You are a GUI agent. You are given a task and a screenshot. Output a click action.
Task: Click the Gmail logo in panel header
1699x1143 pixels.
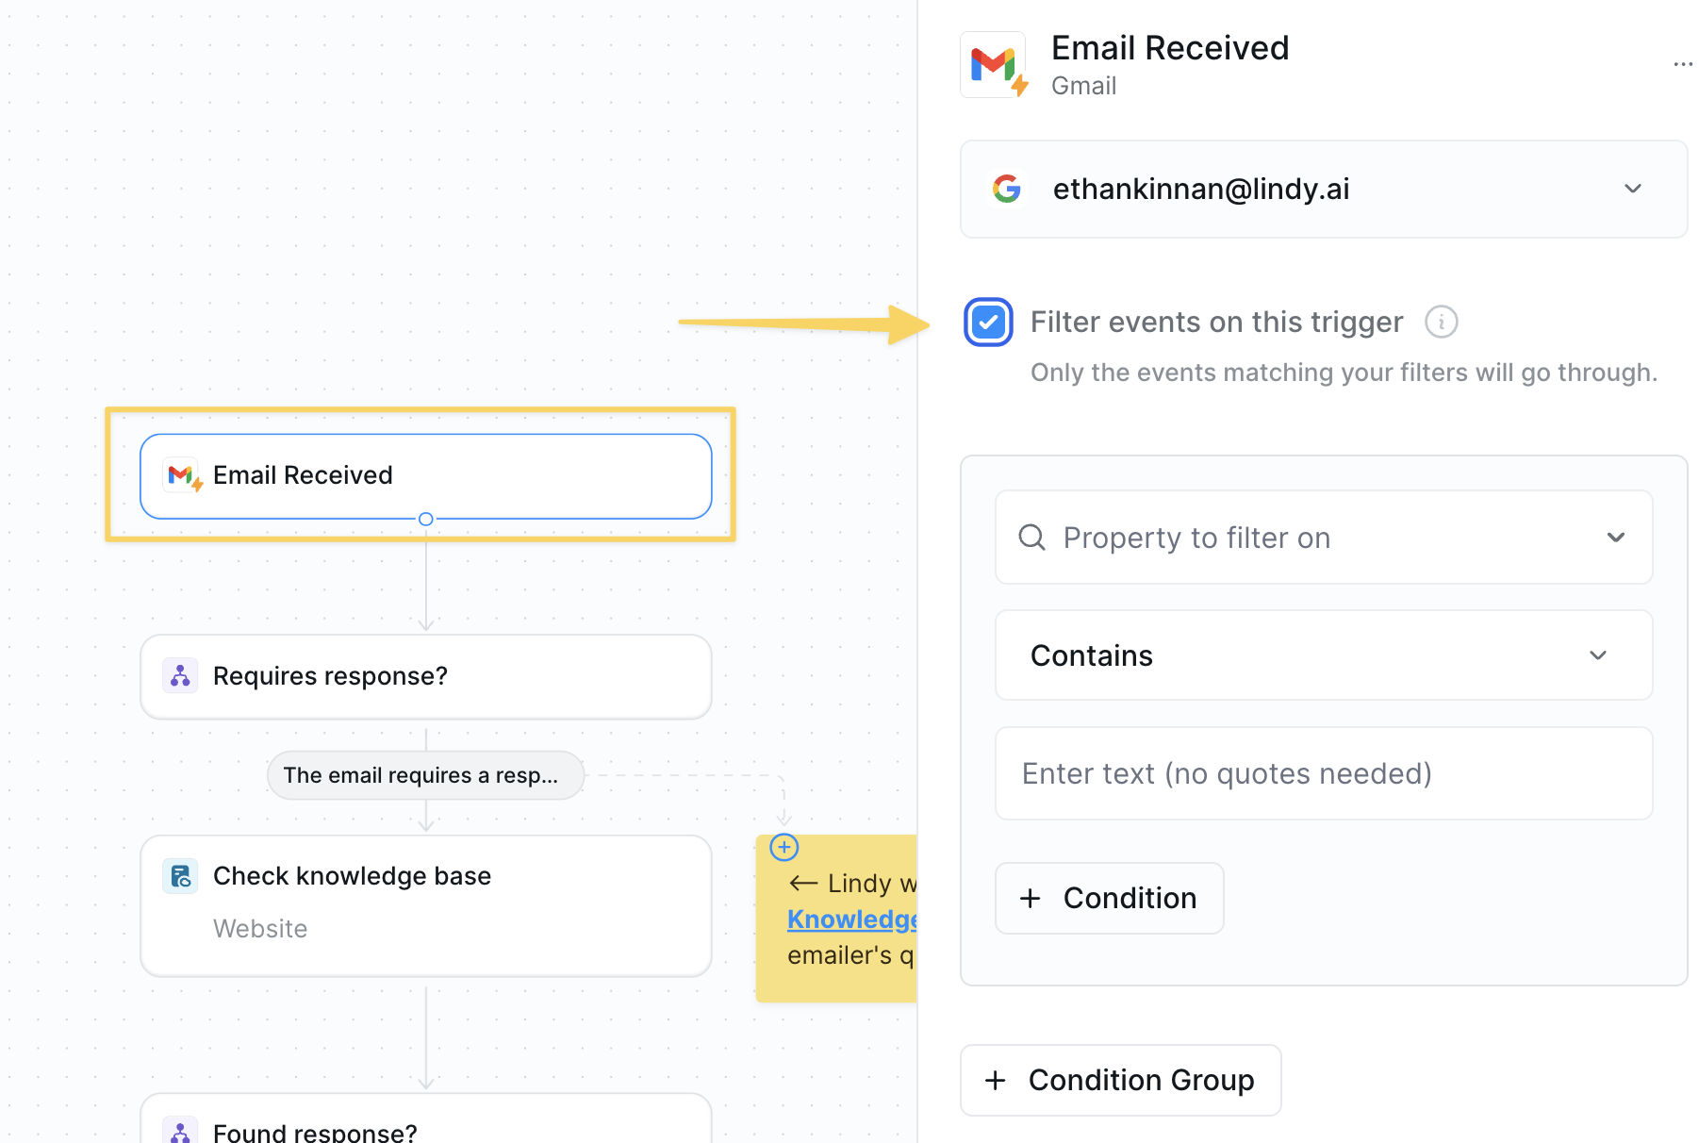993,65
